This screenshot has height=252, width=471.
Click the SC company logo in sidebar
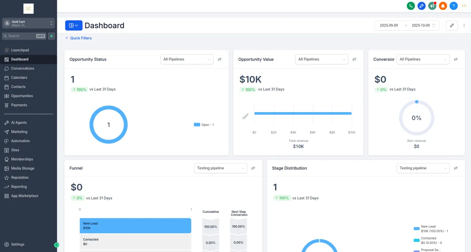pyautogui.click(x=29, y=9)
